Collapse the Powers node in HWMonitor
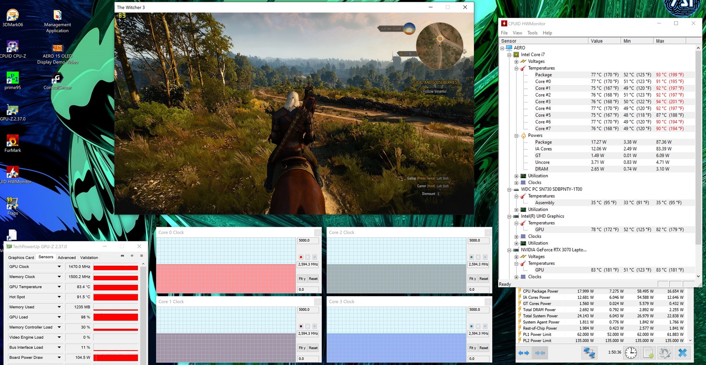Screen dimensions: 706x365 click(x=516, y=135)
